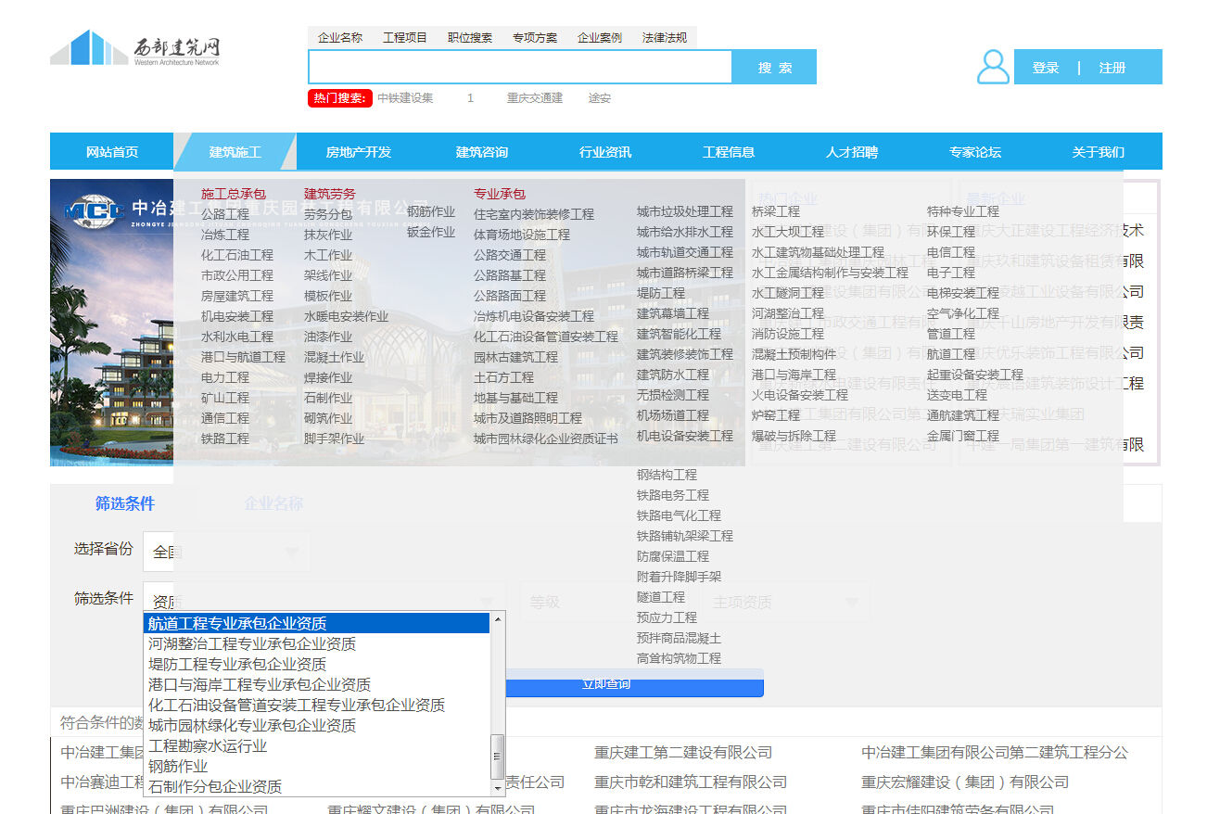Click 桥梁工程 in the submenu

point(776,211)
